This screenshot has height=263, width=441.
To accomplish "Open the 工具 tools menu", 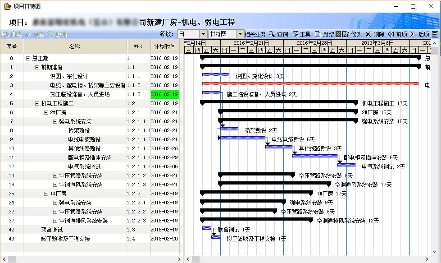I will [295, 34].
